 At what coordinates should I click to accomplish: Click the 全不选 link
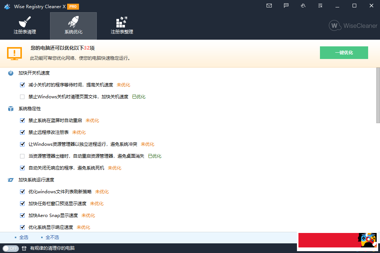[52, 237]
